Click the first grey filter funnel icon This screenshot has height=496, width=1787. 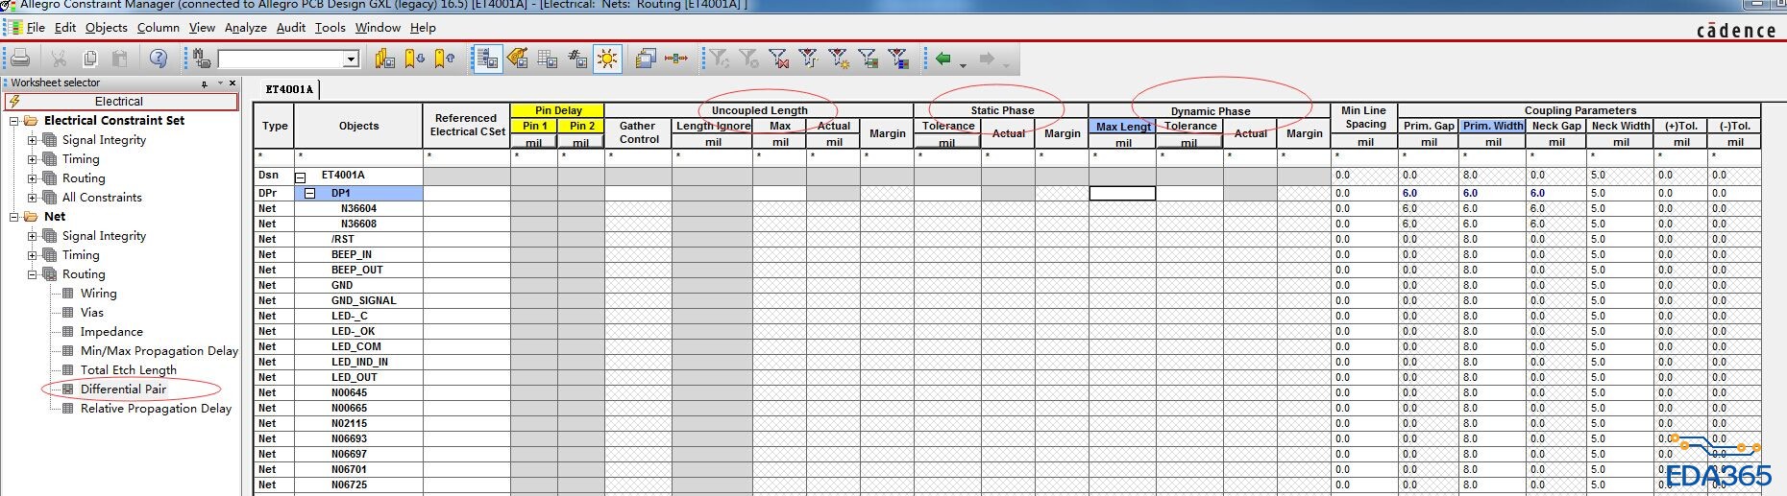(x=719, y=59)
